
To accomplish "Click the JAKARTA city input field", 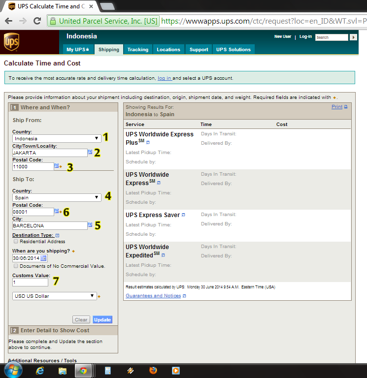I will (50, 153).
